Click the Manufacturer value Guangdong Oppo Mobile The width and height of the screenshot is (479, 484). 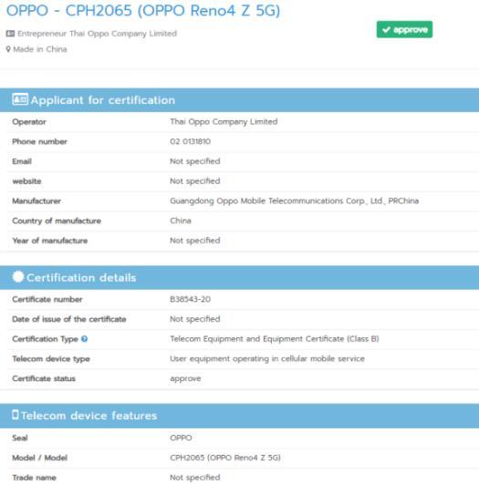coord(294,201)
